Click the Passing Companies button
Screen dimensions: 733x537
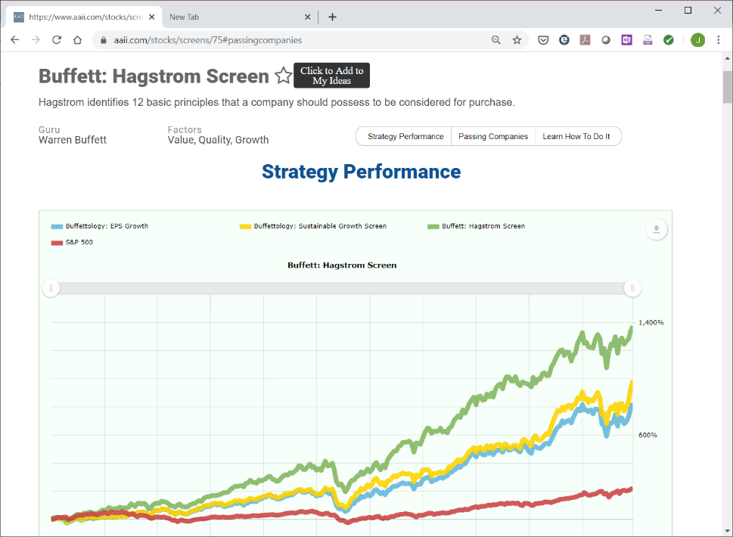tap(493, 136)
